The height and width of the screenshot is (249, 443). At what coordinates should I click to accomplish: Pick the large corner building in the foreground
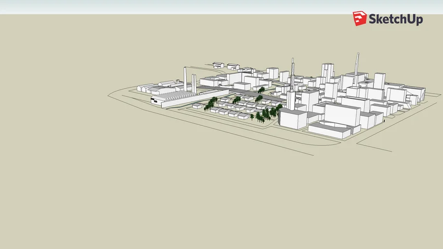[292, 119]
